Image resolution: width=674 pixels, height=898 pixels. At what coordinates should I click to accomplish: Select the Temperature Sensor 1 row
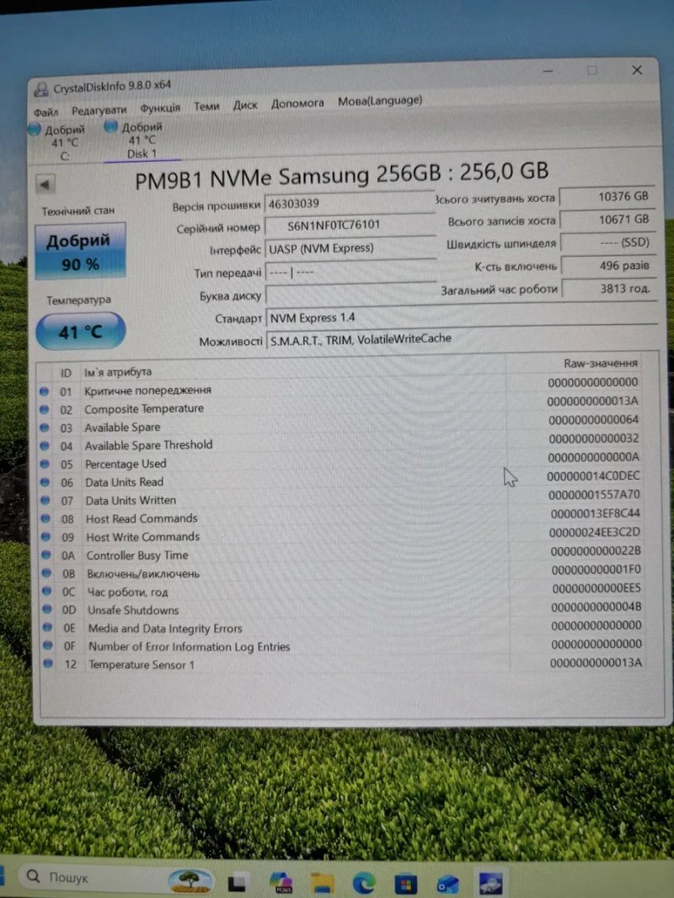tap(345, 663)
